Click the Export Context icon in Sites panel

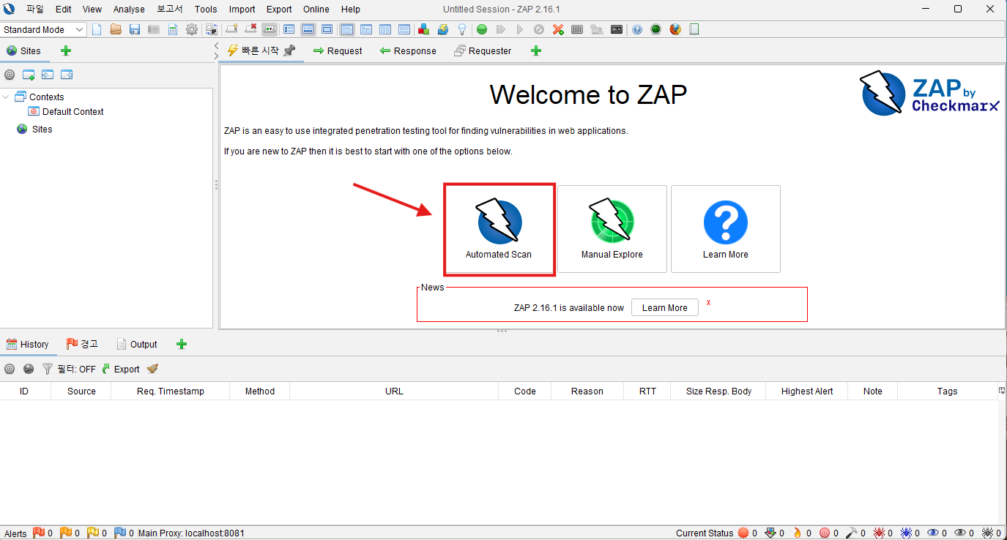(x=67, y=75)
